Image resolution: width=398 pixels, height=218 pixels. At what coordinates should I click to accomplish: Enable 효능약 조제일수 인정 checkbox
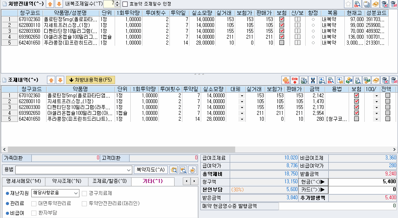[x=125, y=4]
